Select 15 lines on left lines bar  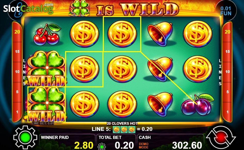click(x=17, y=51)
